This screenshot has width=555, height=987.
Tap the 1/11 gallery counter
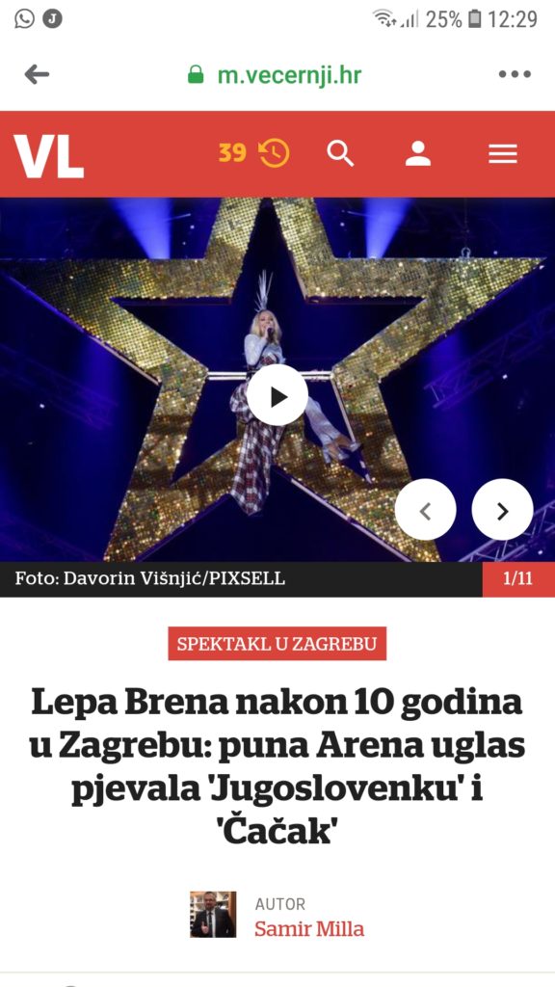pos(518,579)
